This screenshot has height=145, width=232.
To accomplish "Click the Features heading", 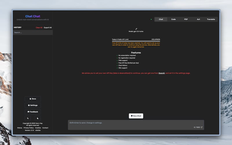I will coord(136,52).
